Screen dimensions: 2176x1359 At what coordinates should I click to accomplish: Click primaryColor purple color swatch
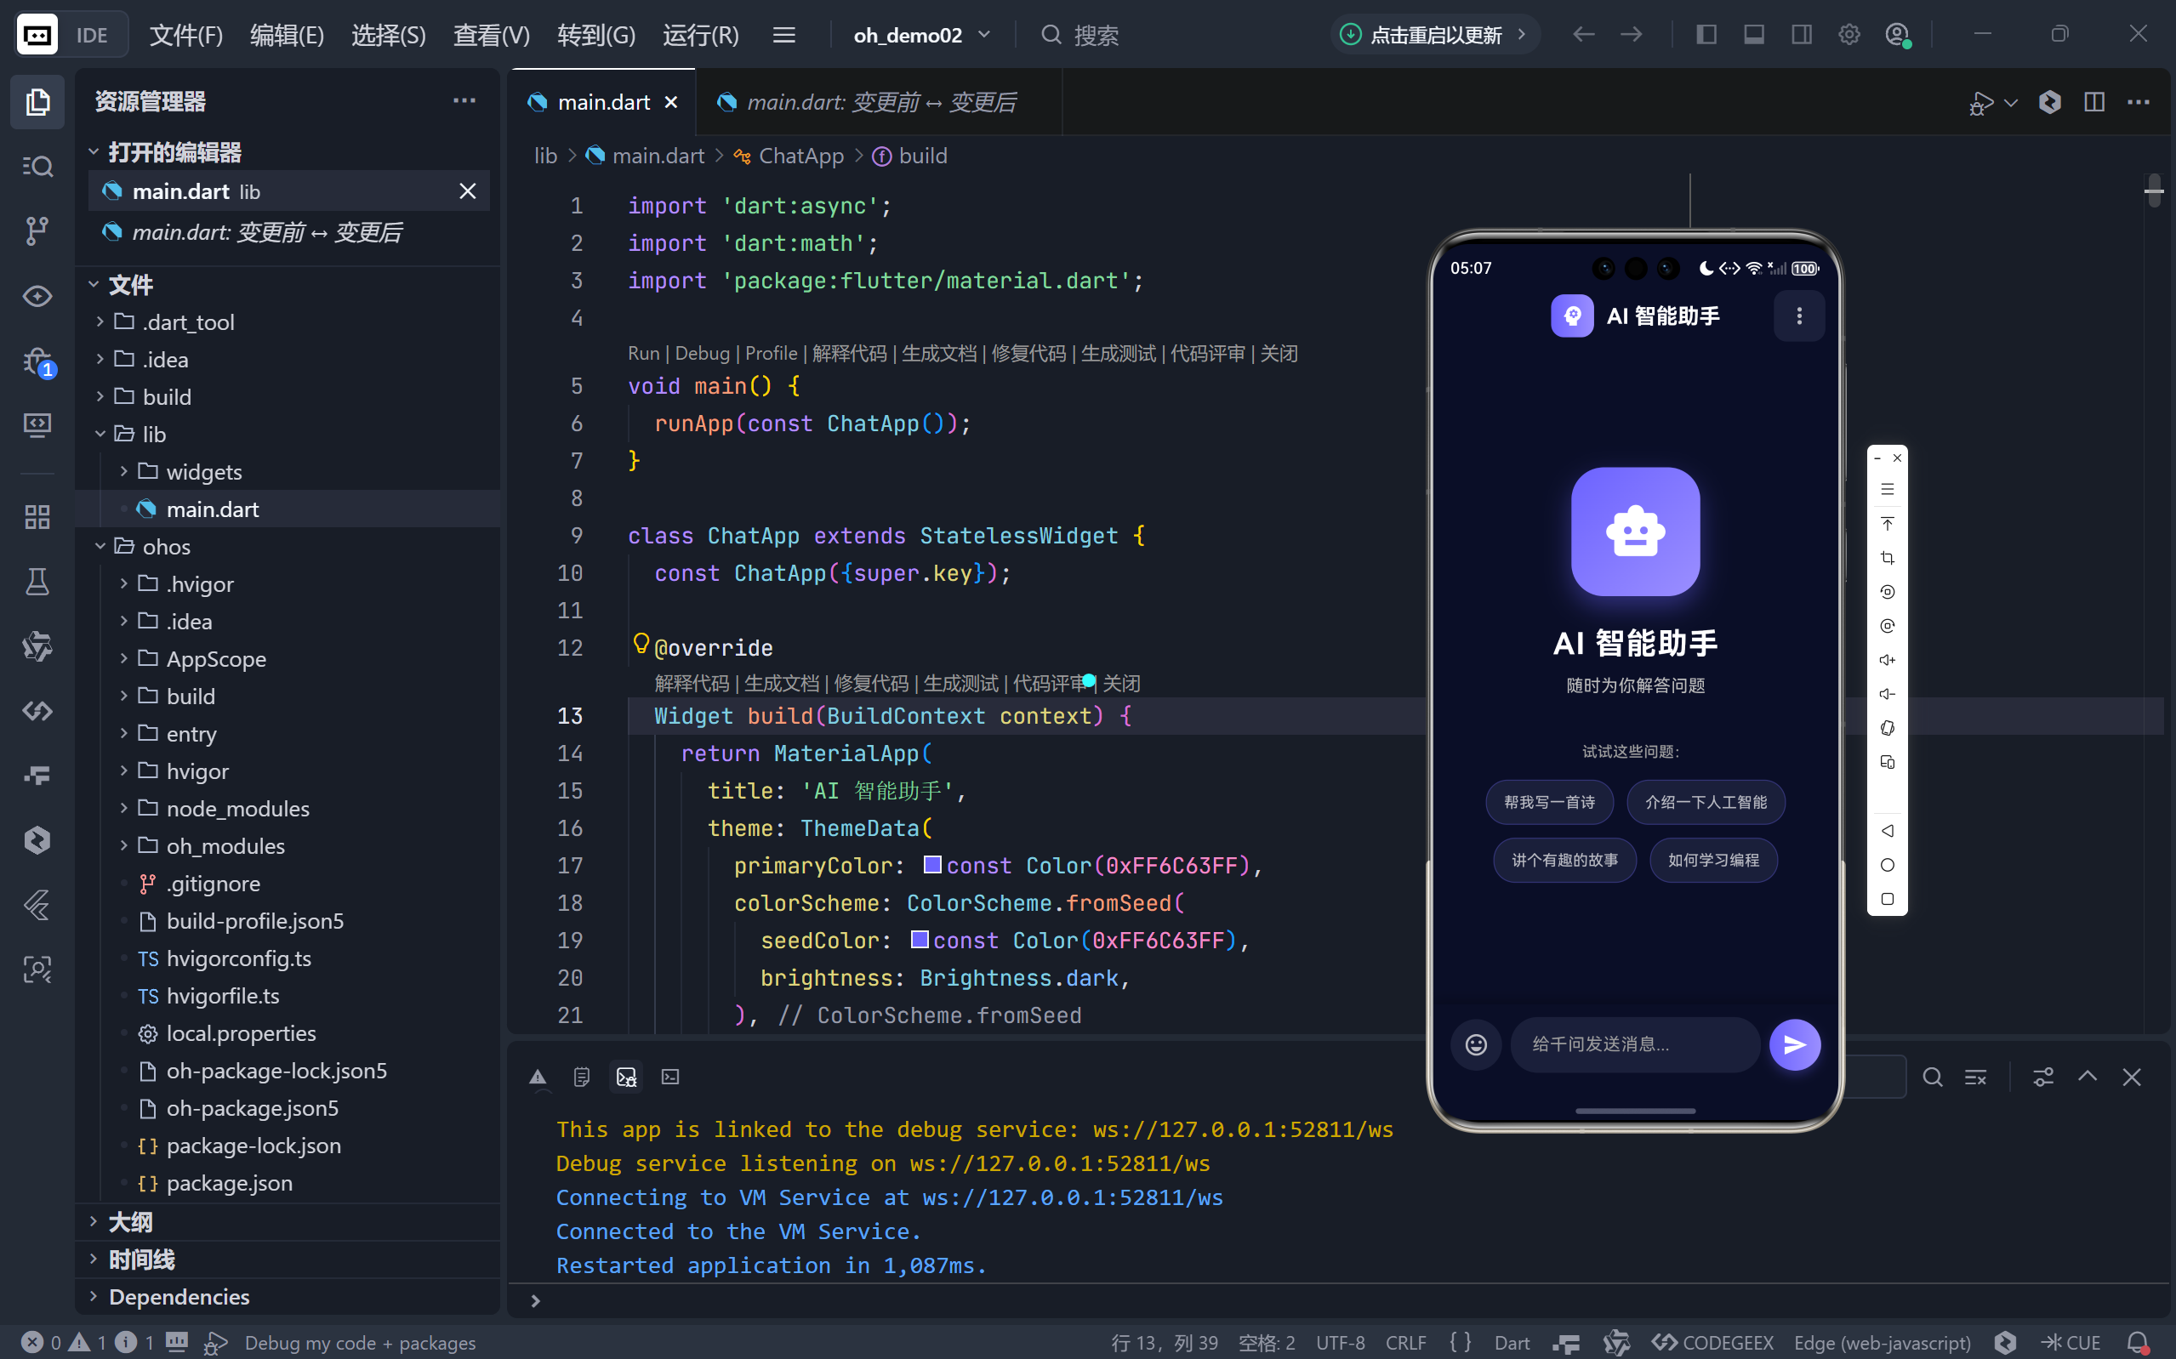pyautogui.click(x=932, y=865)
